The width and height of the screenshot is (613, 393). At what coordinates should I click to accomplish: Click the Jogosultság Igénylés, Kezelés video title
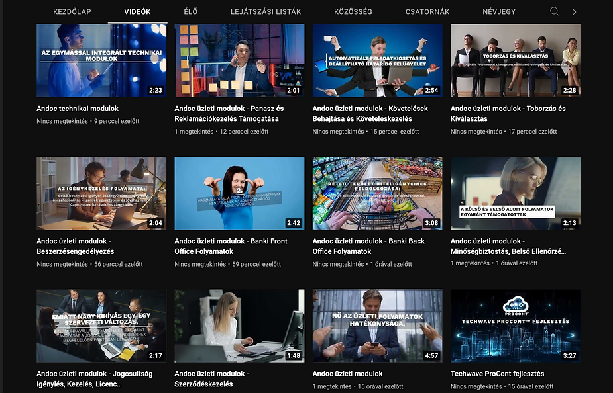tap(94, 378)
